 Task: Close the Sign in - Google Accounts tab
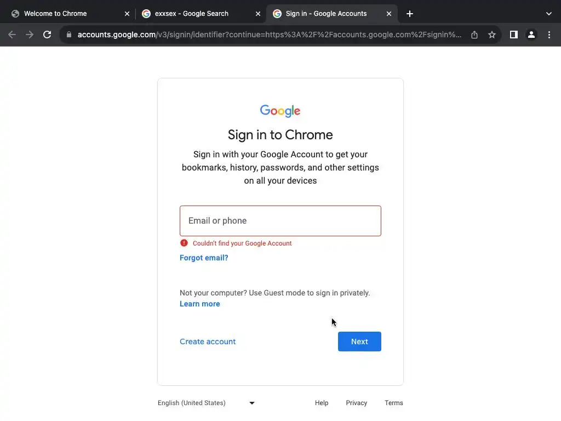pyautogui.click(x=389, y=14)
